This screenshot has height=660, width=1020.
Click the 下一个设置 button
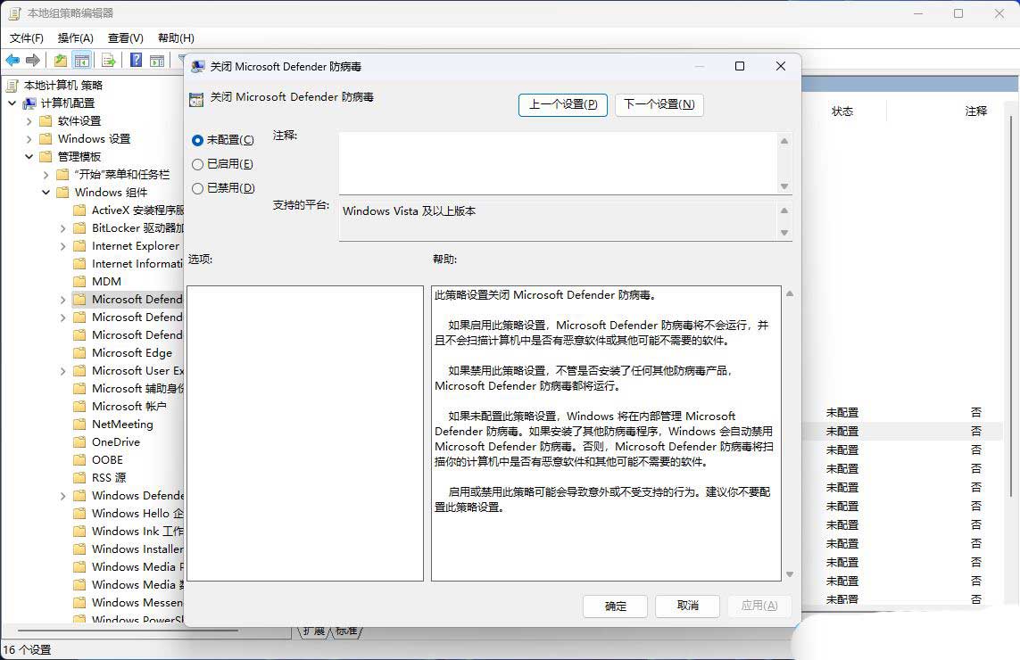pyautogui.click(x=659, y=104)
